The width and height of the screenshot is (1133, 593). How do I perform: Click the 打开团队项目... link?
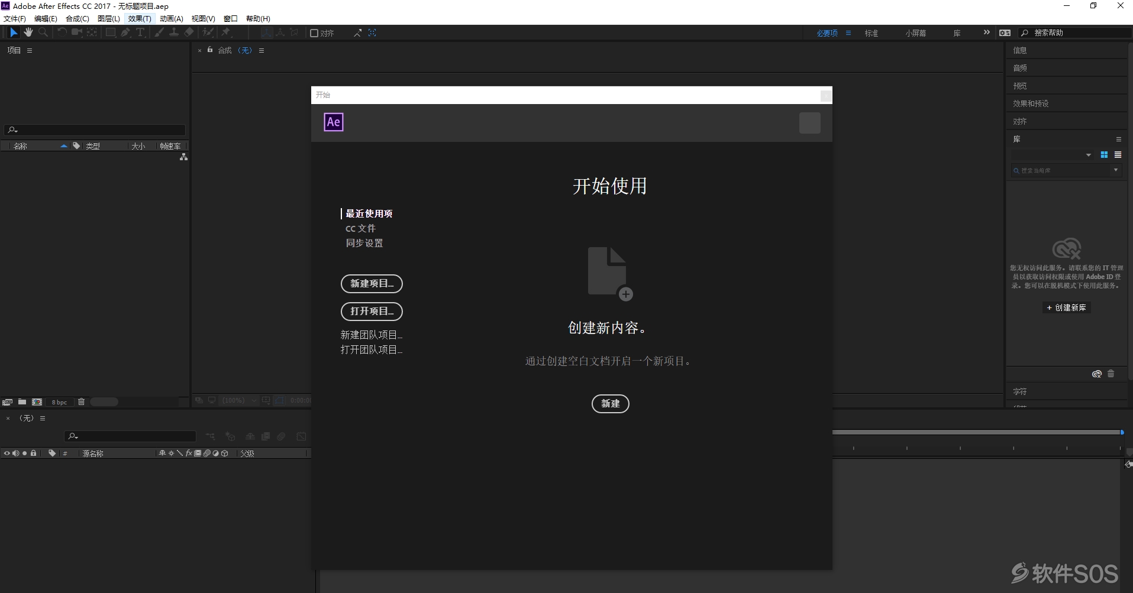(x=372, y=349)
